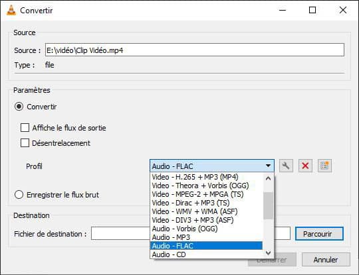The image size is (359, 275).
Task: Enable Affiche le flux de sortie checkbox
Action: tap(25, 128)
